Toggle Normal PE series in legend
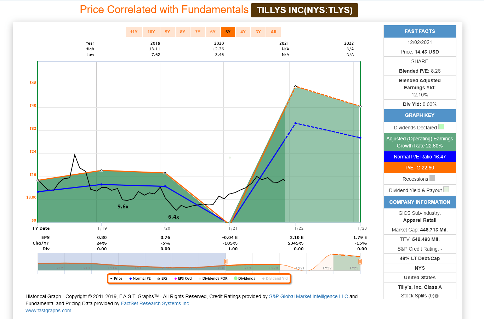Screen dimensions: 484x319 pyautogui.click(x=140, y=279)
